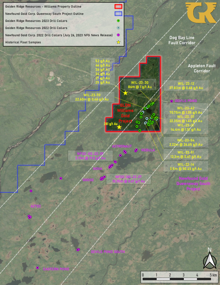Click the 'Dog Bay Line Fault Corridor' label
This screenshot has width=220, height=285.
182,40
